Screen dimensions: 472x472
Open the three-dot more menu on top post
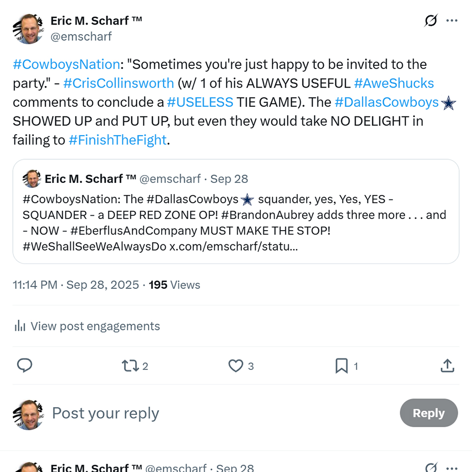451,21
